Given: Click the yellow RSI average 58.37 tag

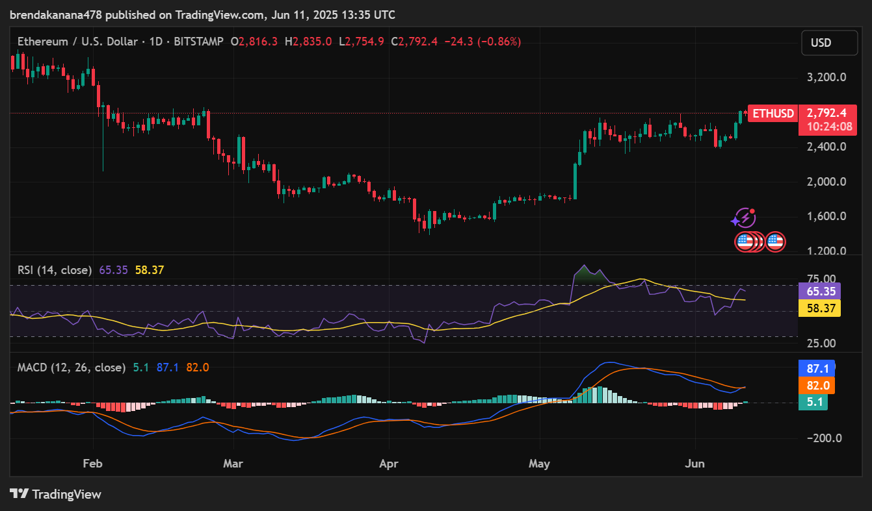Looking at the screenshot, I should (822, 308).
